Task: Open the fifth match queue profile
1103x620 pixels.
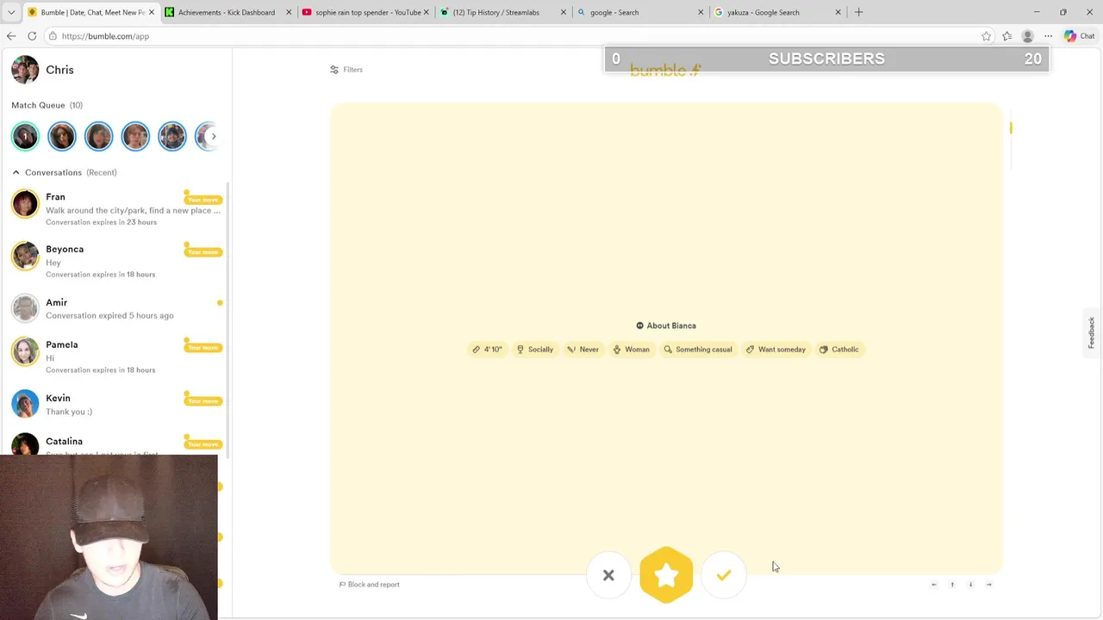Action: tap(171, 136)
